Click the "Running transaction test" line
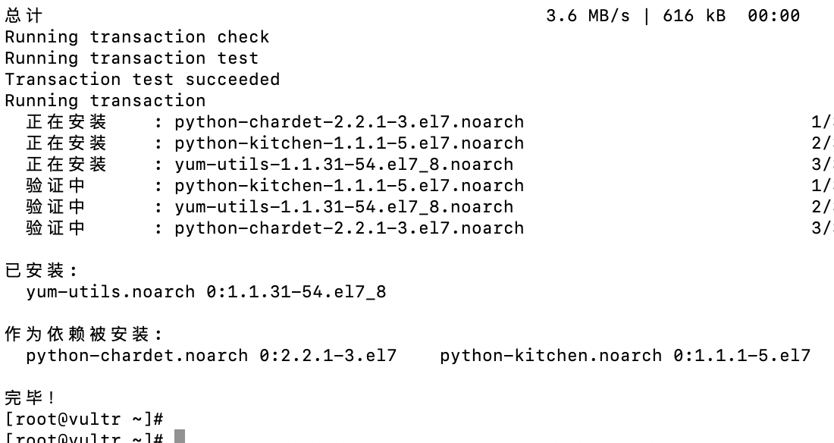 [132, 58]
